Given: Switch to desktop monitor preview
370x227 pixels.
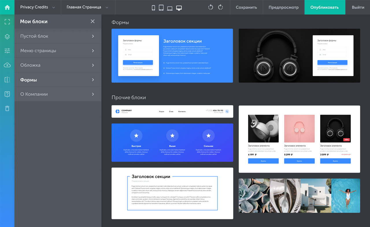Looking at the screenshot, I should point(179,8).
